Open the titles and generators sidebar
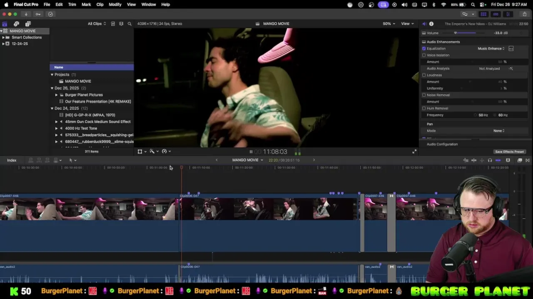The image size is (533, 299). click(x=28, y=24)
